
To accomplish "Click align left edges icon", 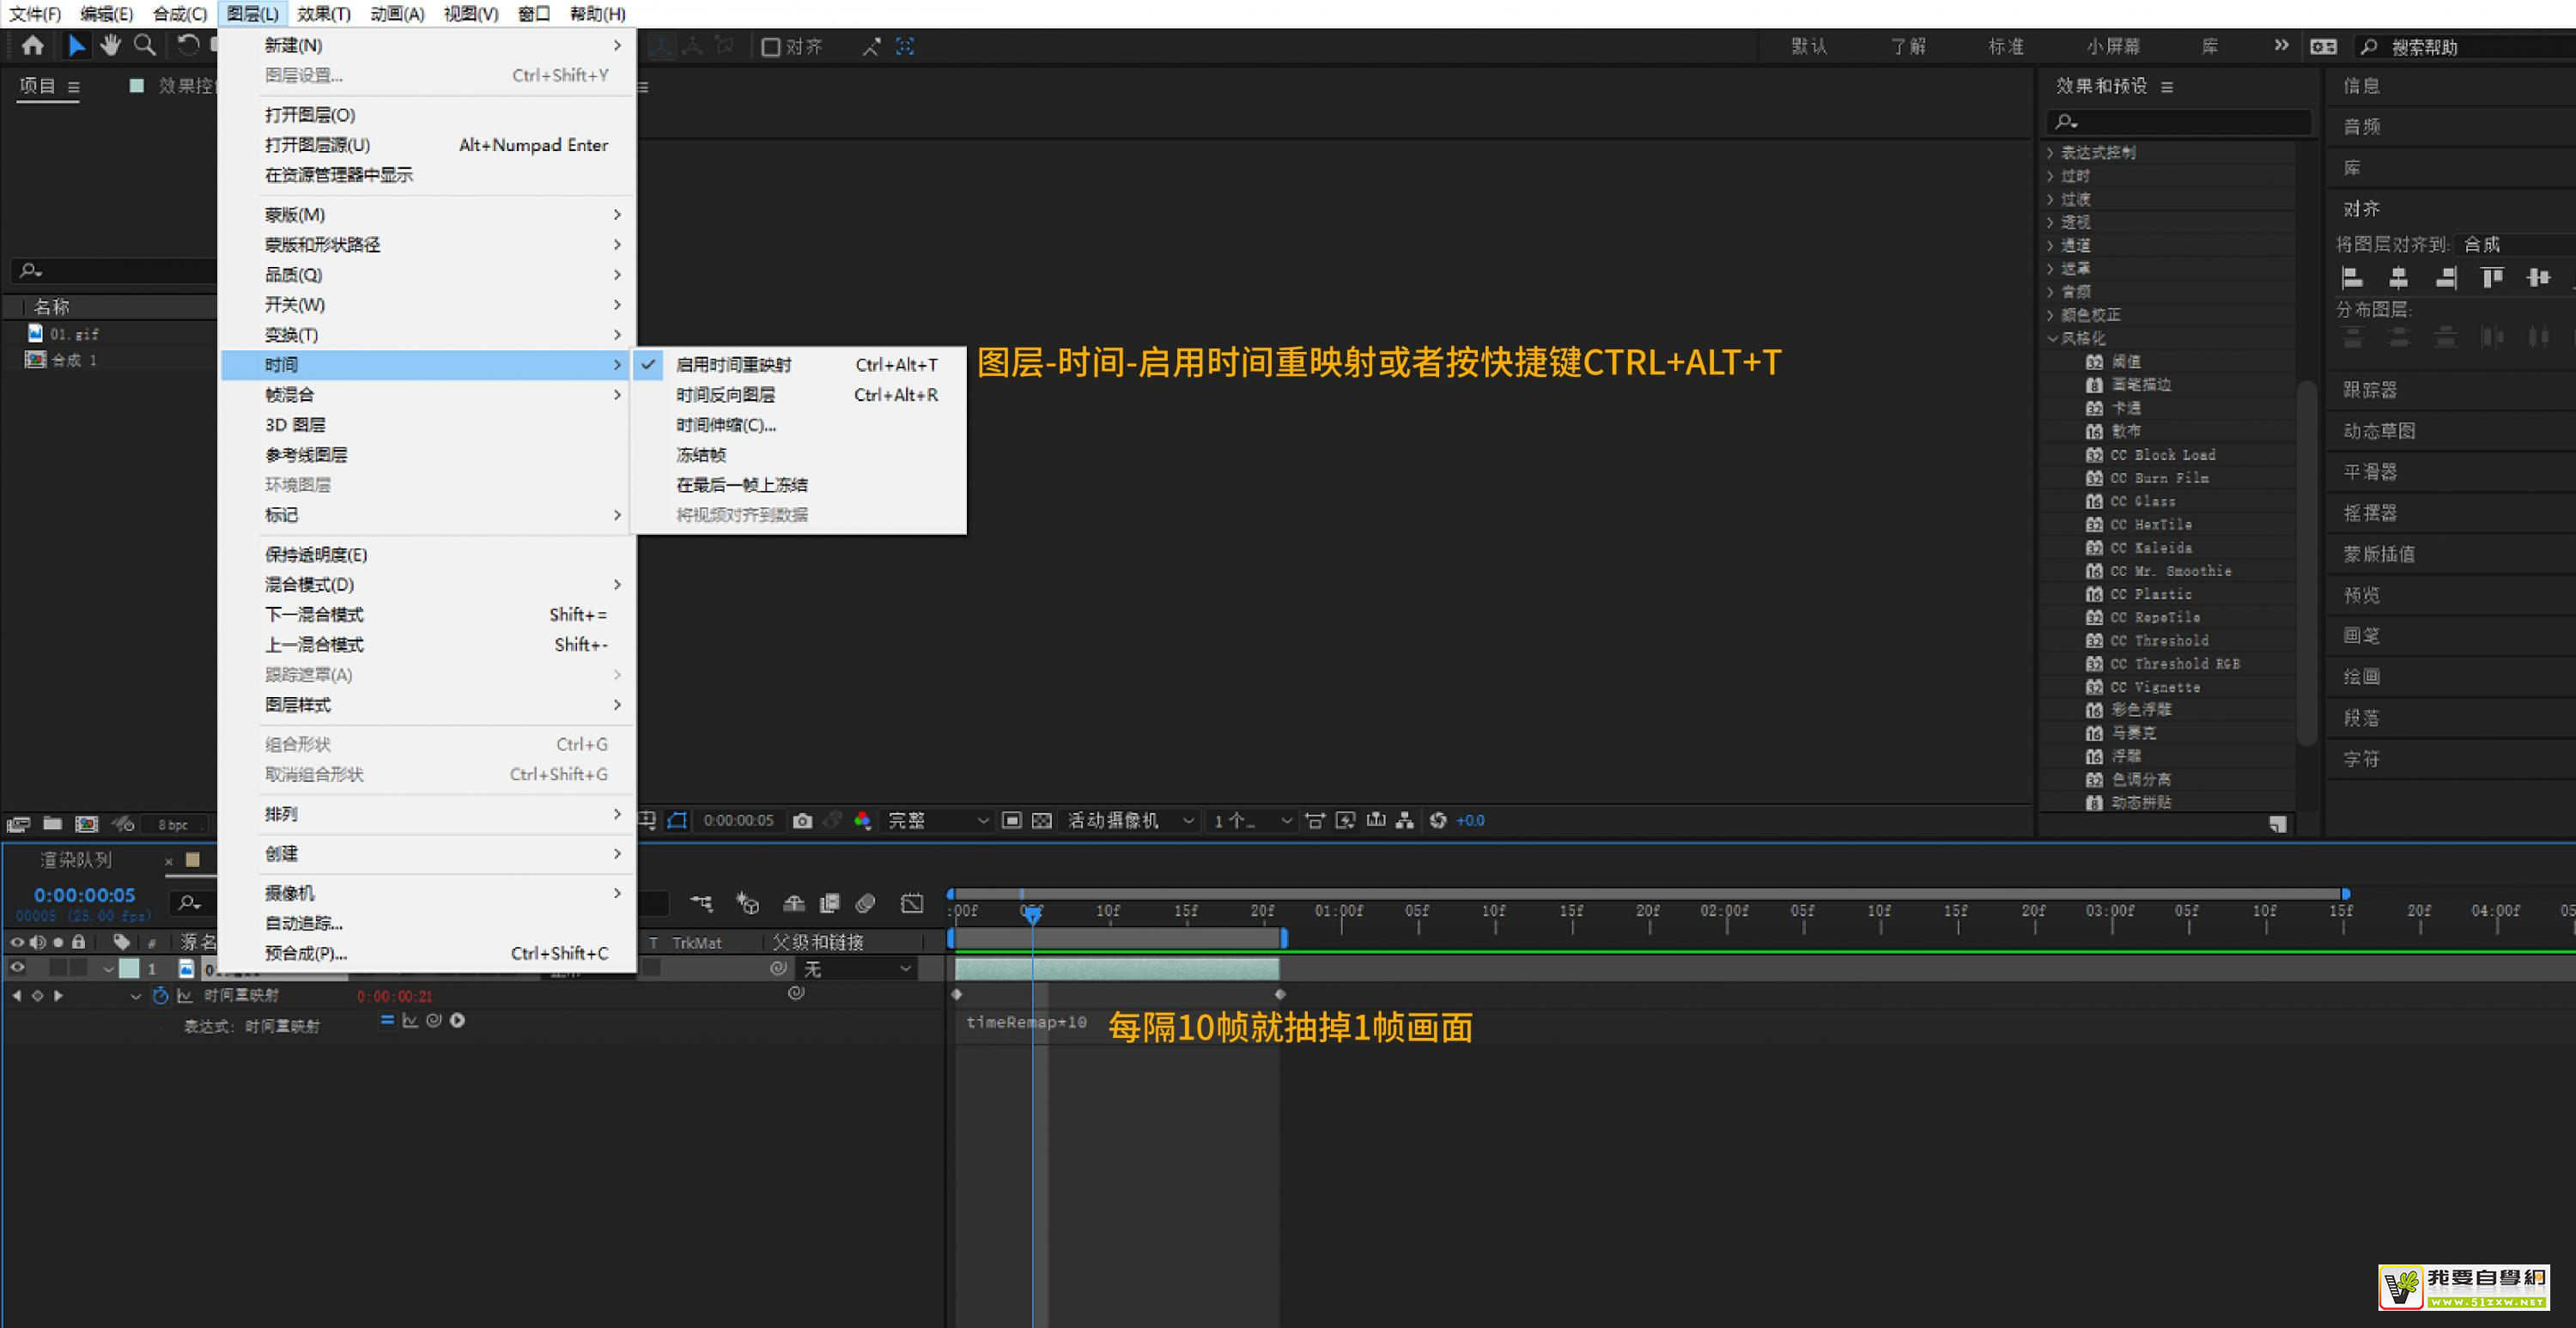I will click(2352, 278).
